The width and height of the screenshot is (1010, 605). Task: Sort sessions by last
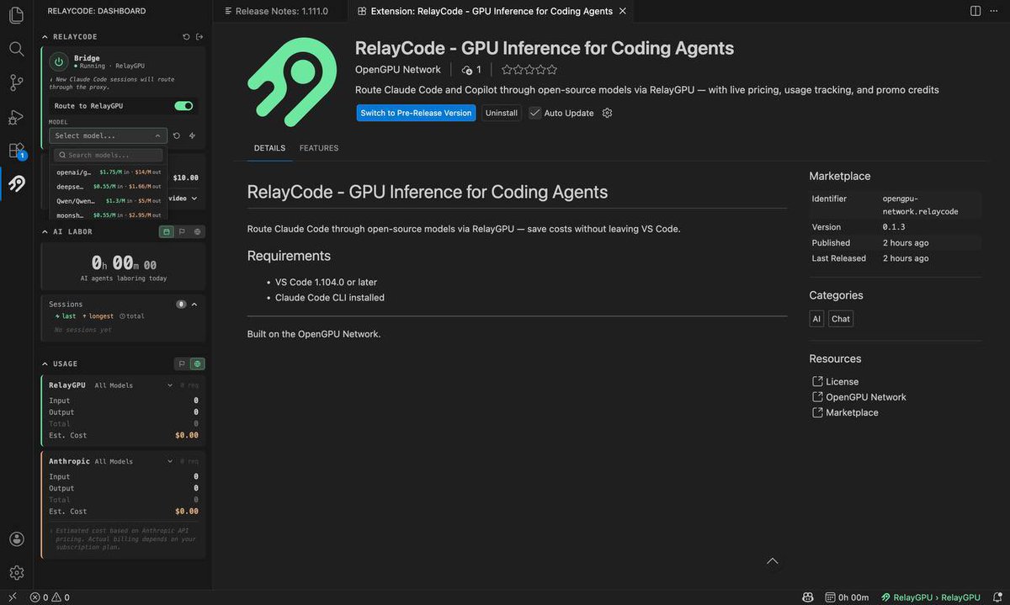click(66, 316)
